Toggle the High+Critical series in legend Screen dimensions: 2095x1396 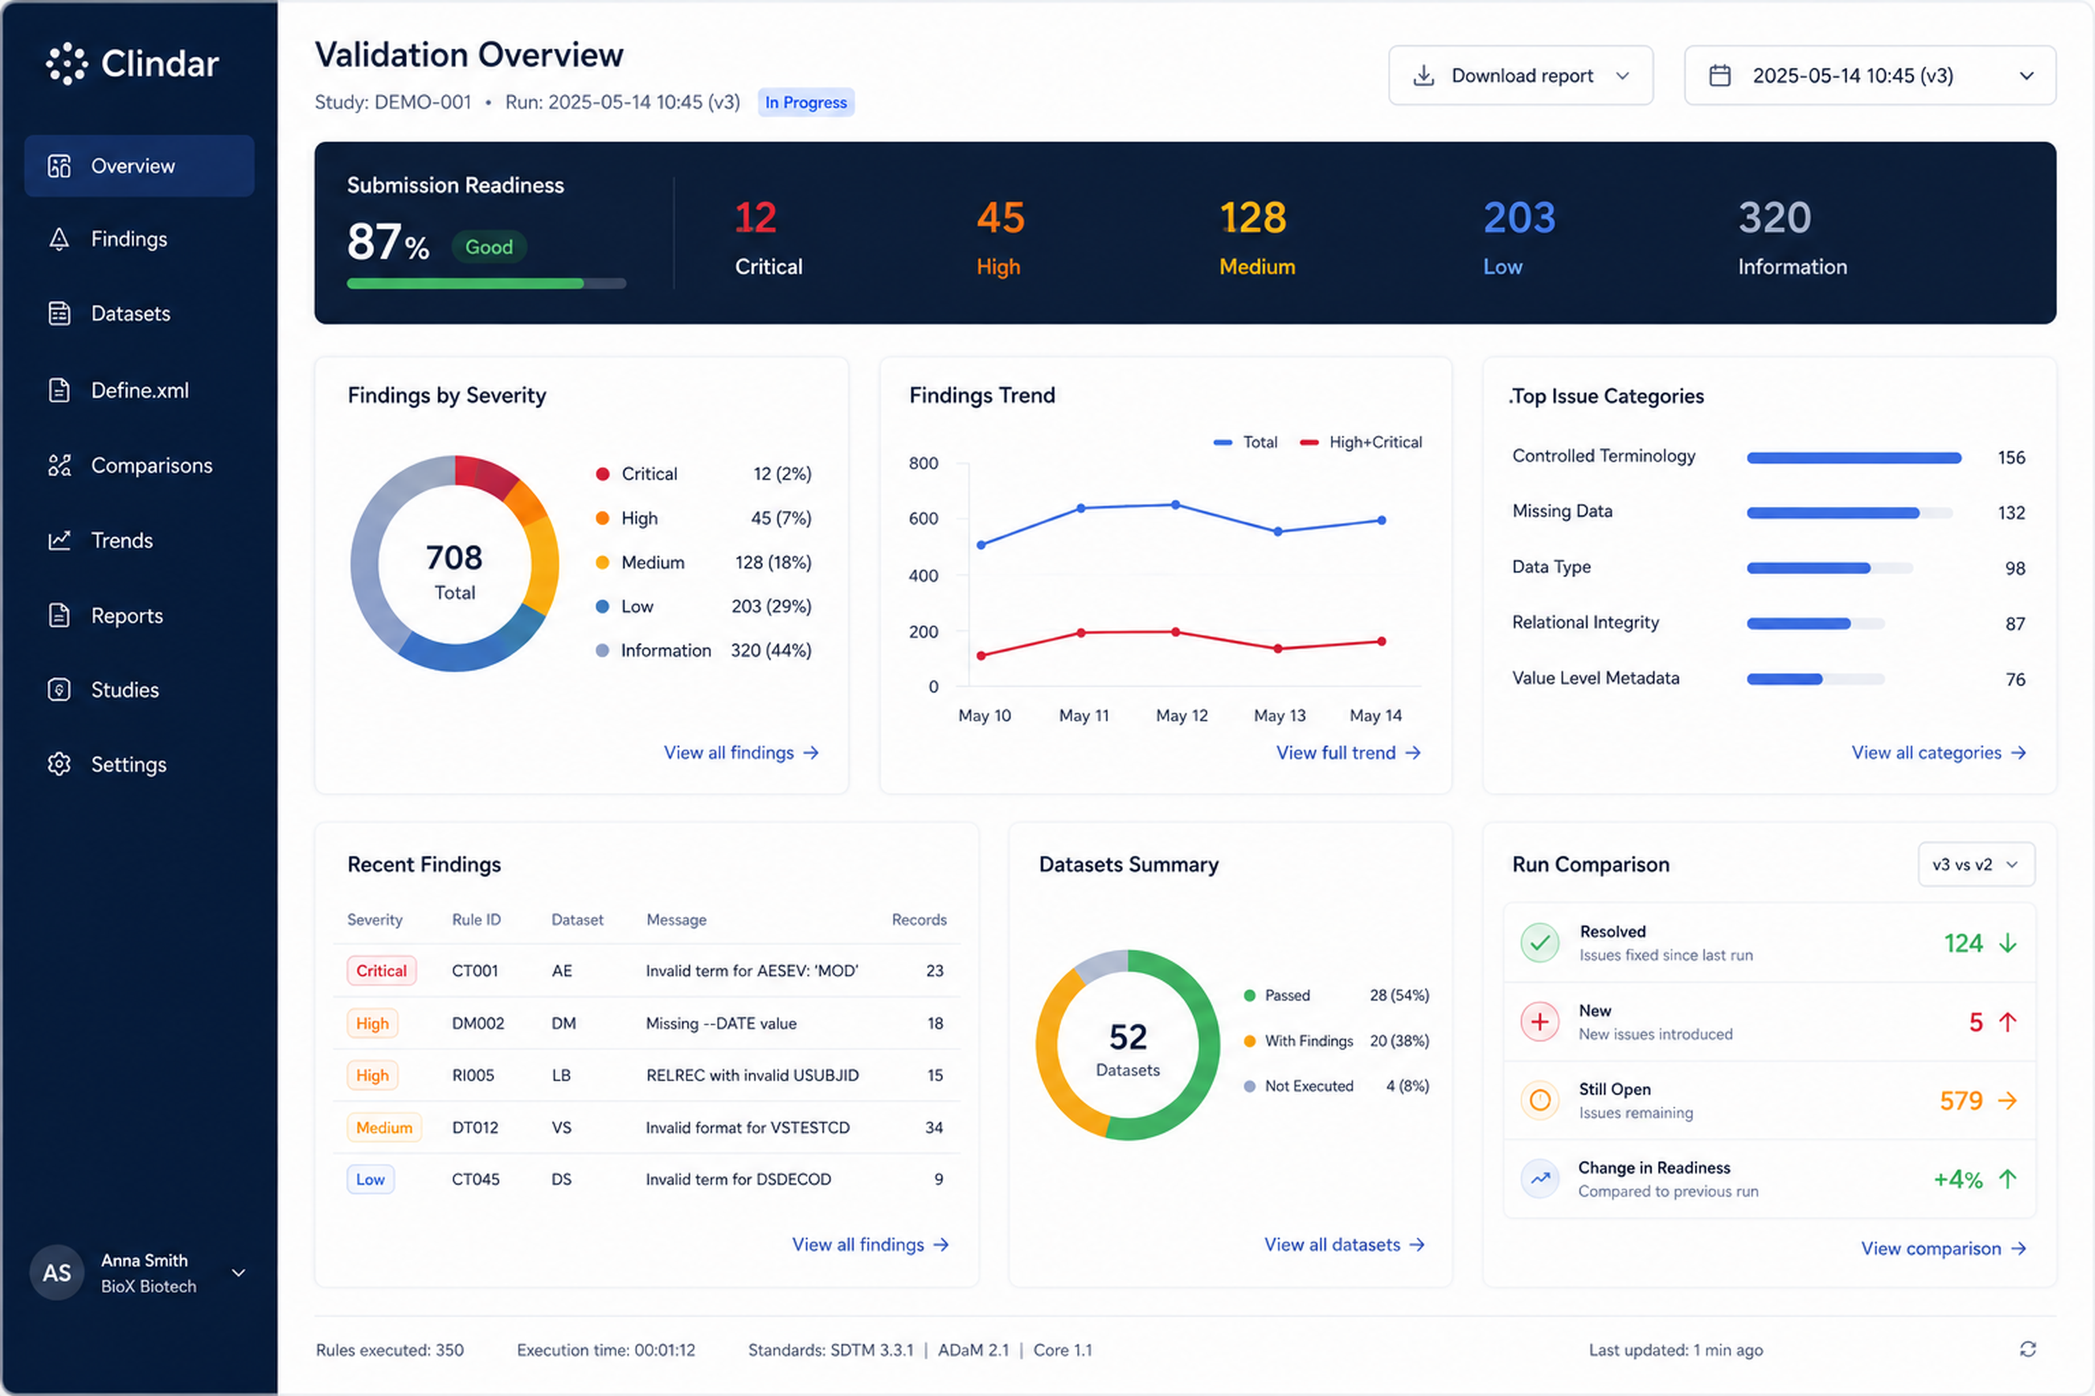click(x=1360, y=442)
